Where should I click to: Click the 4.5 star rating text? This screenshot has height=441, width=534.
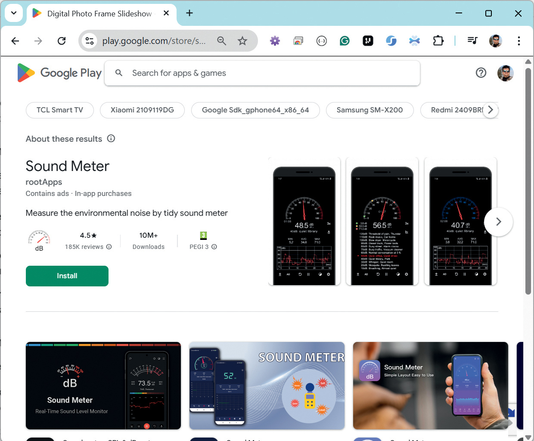[x=88, y=236]
